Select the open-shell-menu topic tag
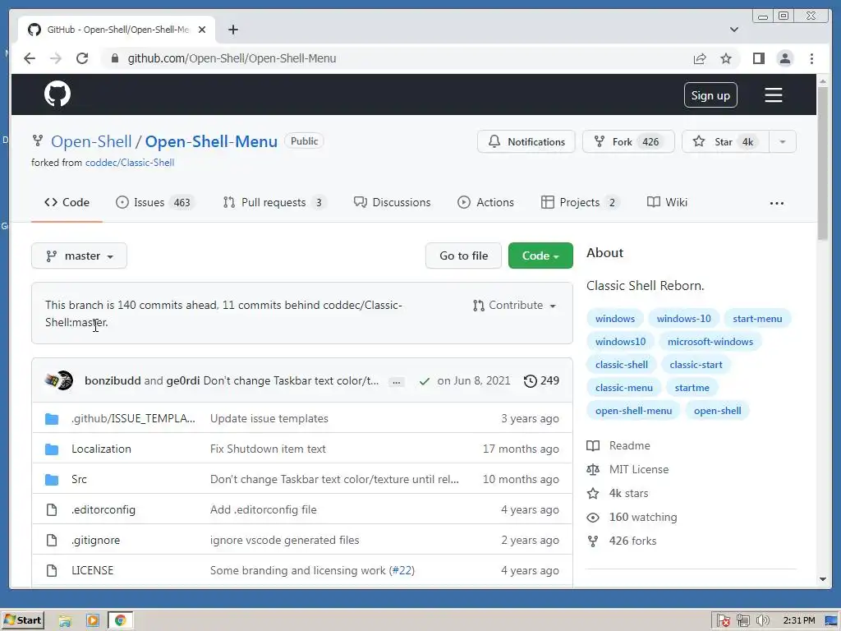841x631 pixels. 633,411
